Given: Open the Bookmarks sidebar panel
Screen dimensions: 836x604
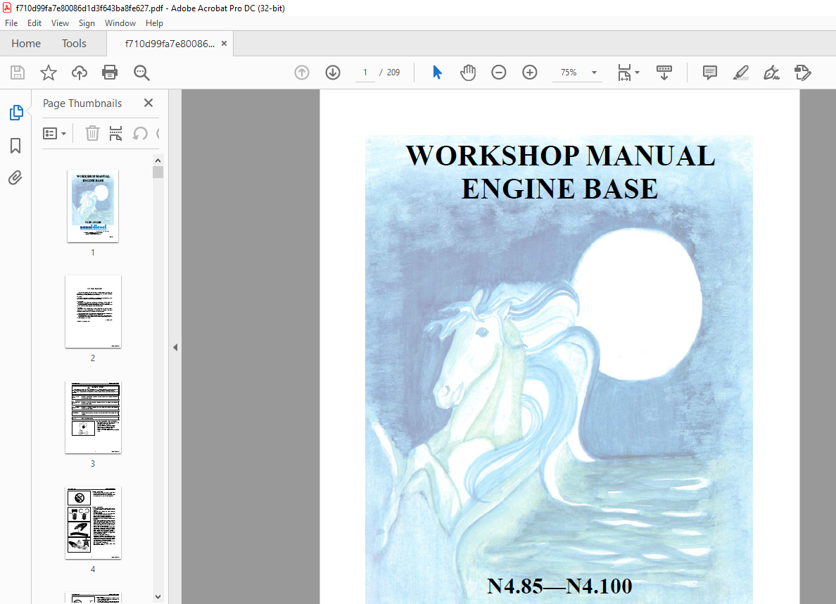Looking at the screenshot, I should 15,146.
